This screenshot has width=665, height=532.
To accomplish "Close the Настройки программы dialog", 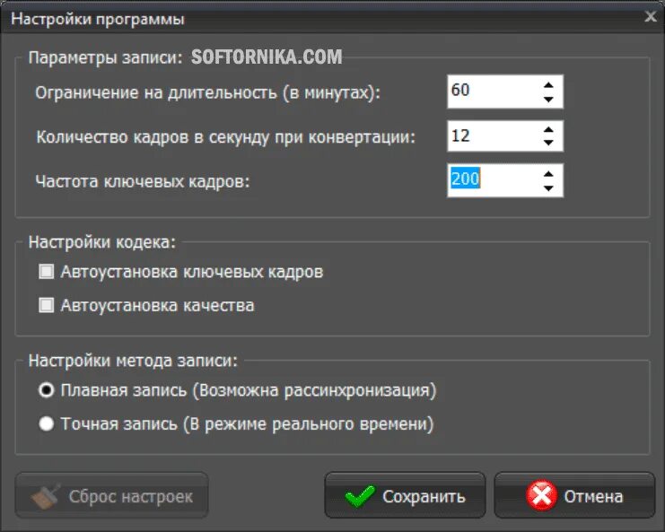I will tap(650, 16).
